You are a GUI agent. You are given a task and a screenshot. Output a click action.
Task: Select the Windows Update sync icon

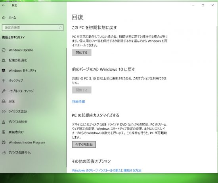click(x=4, y=50)
